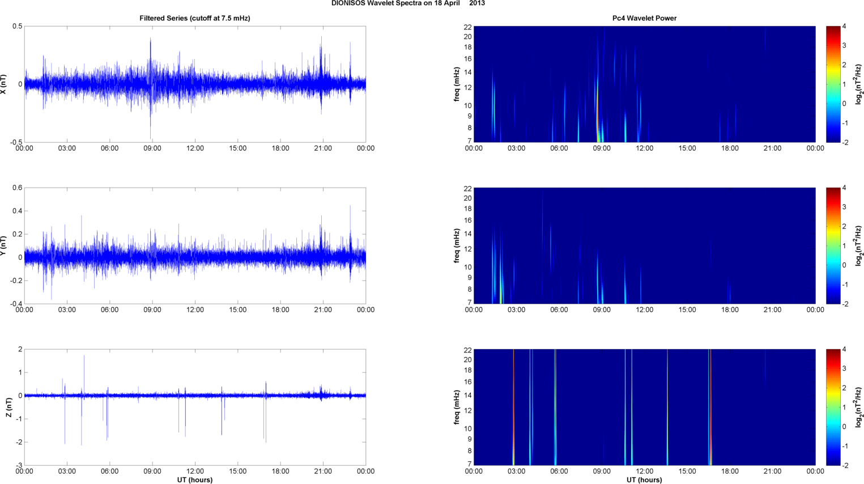Click 'freq (mHz)' label of the X spectrogram
Screen dimensions: 864x484
pos(457,84)
